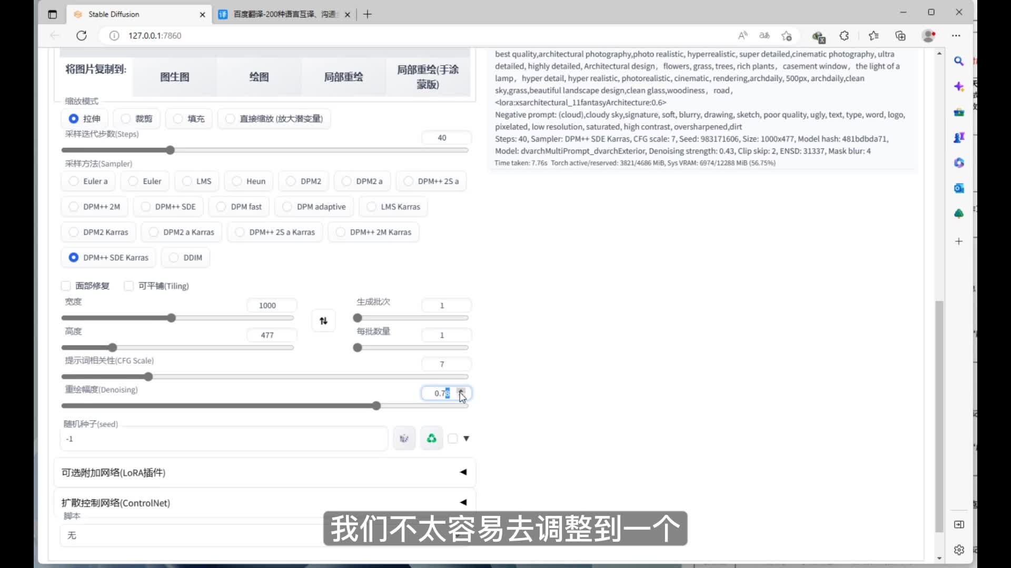Open a new browser tab
Viewport: 1011px width, 568px height.
point(368,14)
